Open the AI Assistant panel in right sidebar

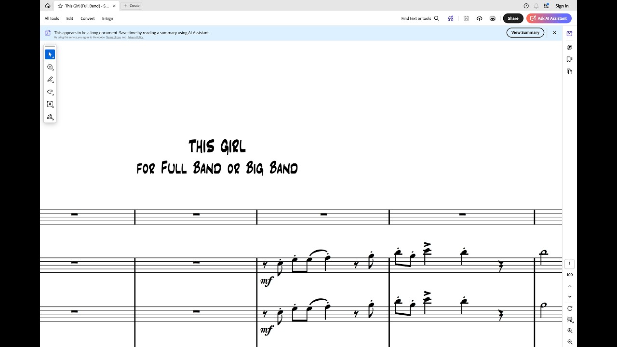(569, 34)
